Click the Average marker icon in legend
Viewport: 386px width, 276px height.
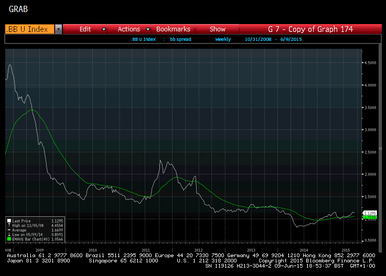[9, 229]
